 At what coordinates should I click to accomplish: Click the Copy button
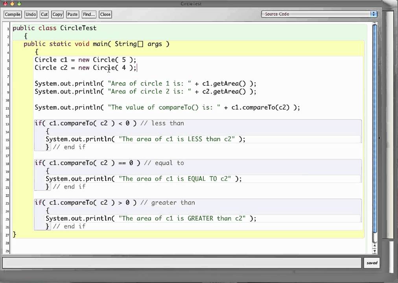tap(57, 15)
